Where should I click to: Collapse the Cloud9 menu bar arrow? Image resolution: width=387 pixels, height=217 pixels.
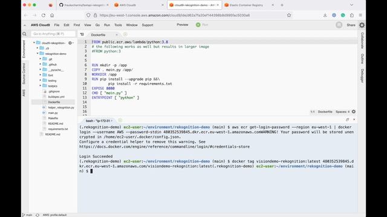tap(25, 25)
